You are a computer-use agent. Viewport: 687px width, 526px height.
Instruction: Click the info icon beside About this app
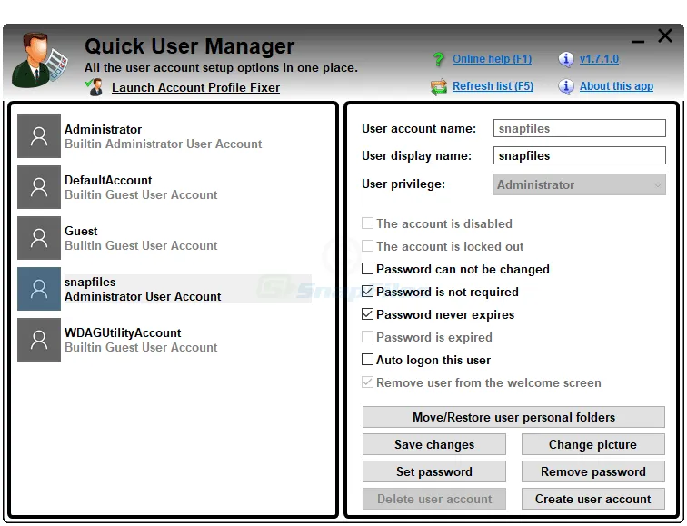[x=565, y=86]
